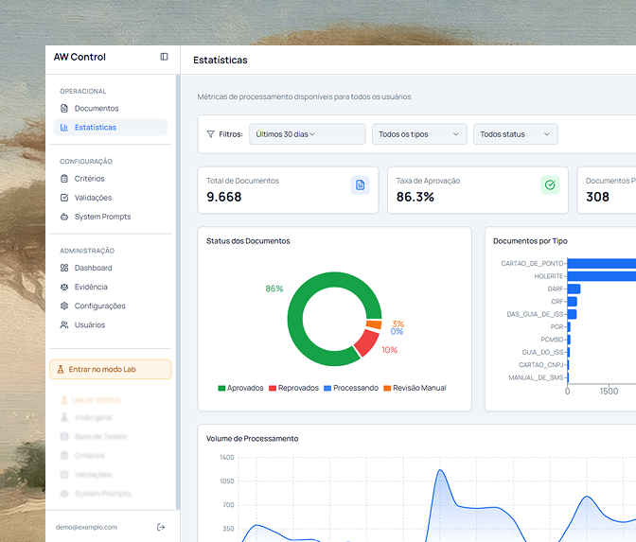Click Entrar no modo Lab button
This screenshot has height=542, width=636.
[x=111, y=369]
